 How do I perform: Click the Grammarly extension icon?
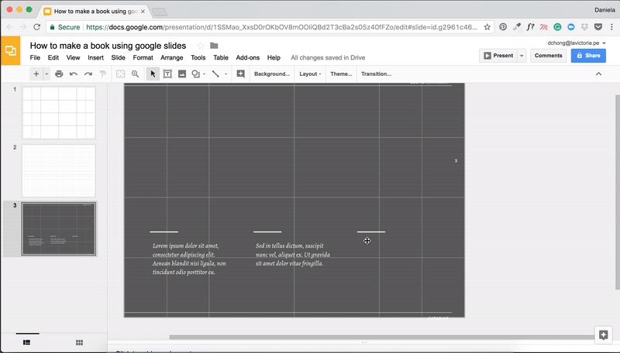(x=557, y=27)
